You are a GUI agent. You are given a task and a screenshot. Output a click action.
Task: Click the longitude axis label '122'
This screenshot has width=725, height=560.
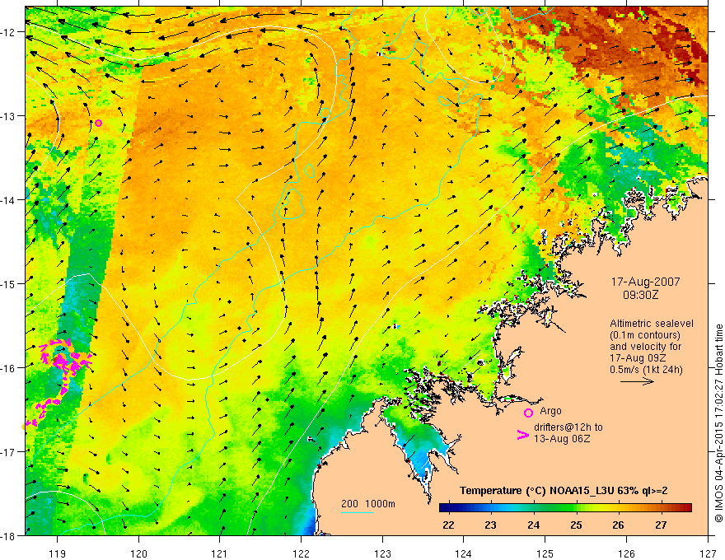pos(301,553)
